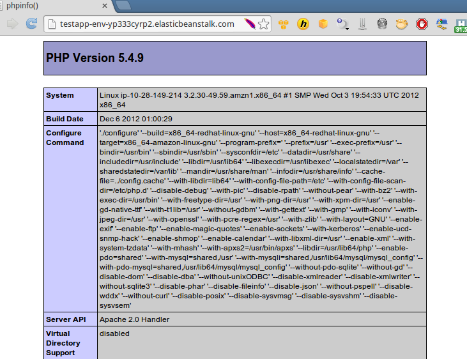The width and height of the screenshot is (467, 359).
Task: Open the orange stacked cubes extension
Action: point(283,24)
